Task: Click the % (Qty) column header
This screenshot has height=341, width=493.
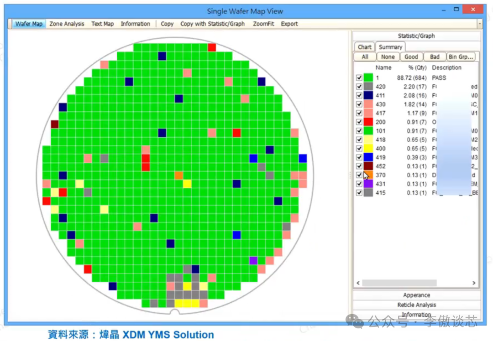Action: tap(417, 67)
